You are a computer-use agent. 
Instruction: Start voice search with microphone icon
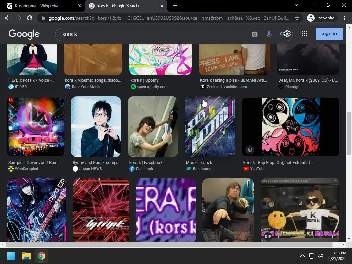269,34
